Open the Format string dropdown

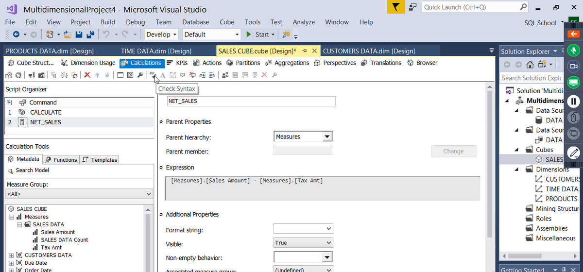(329, 228)
